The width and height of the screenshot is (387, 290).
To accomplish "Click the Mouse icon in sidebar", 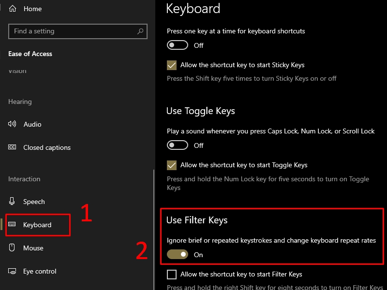I will click(x=12, y=247).
